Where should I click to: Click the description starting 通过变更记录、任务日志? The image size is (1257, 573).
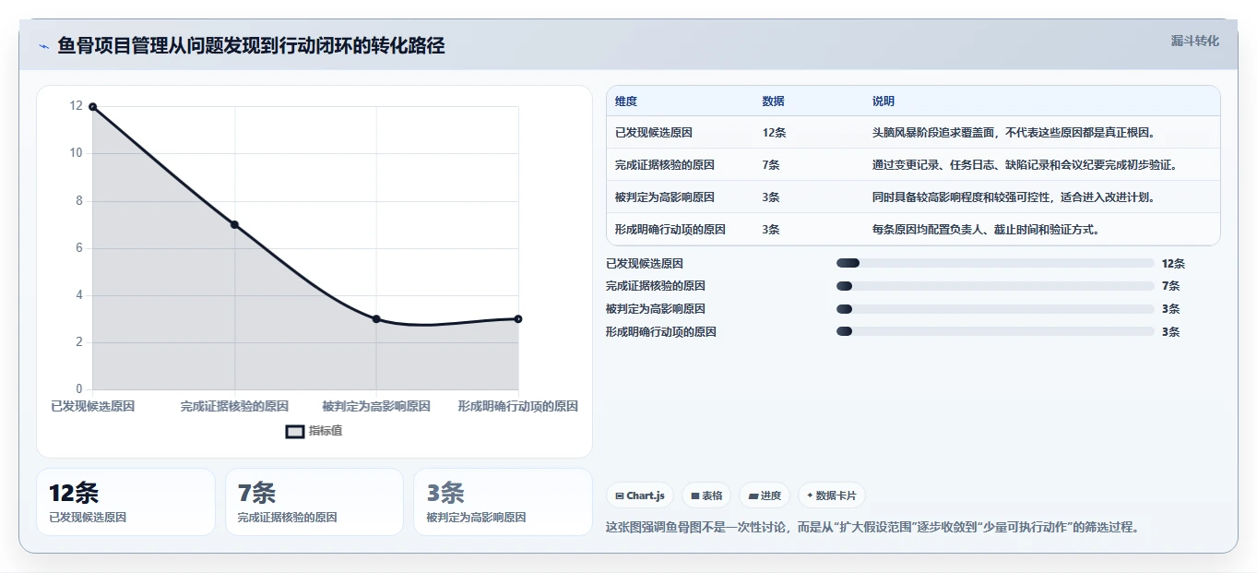point(1025,165)
